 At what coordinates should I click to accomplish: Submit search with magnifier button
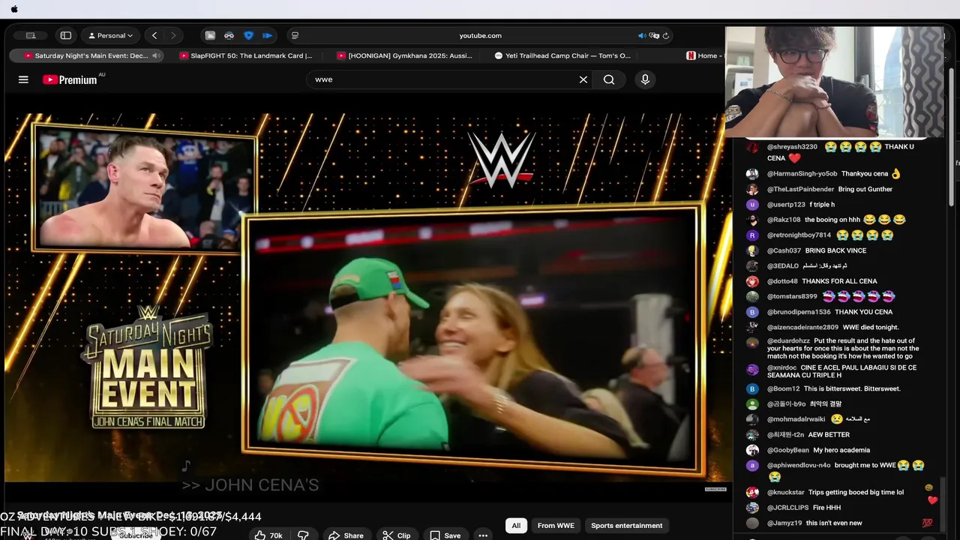click(609, 79)
